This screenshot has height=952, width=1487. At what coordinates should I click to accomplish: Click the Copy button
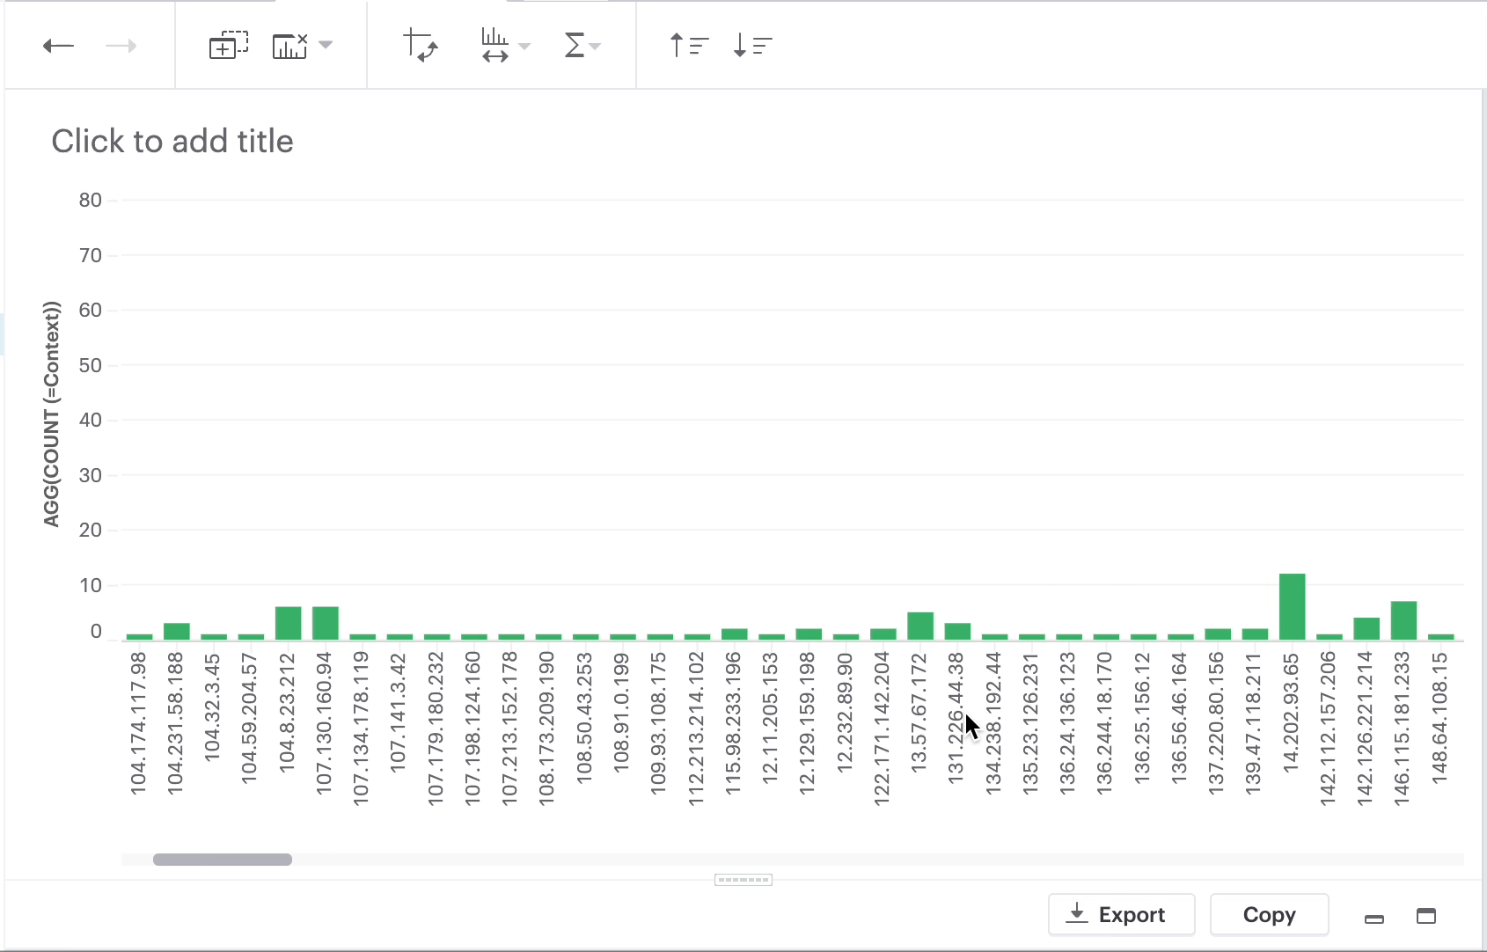coord(1269,914)
